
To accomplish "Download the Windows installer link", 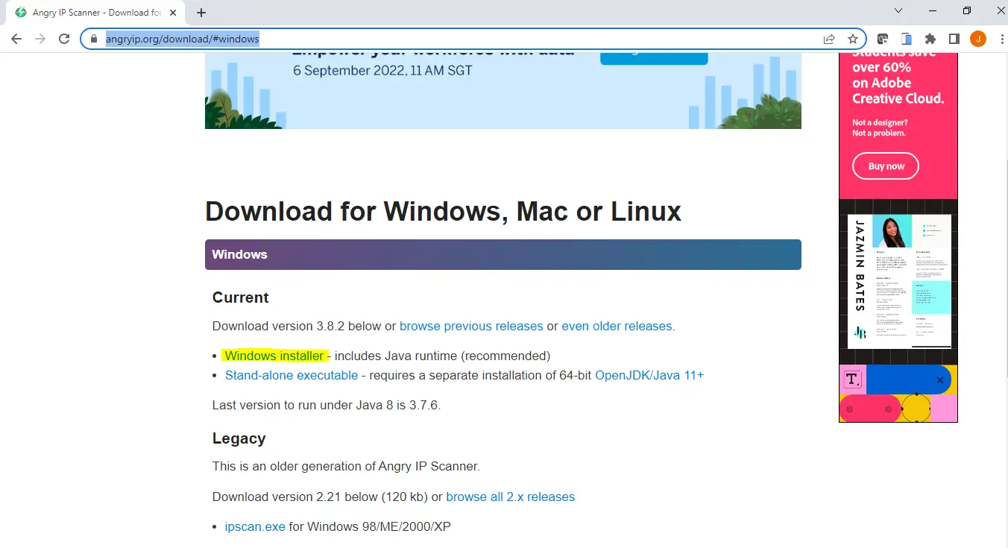I will click(x=274, y=356).
